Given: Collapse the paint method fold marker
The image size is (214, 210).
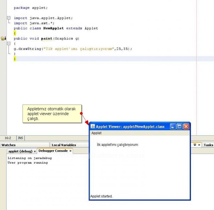Looking at the screenshot, I should pyautogui.click(x=9, y=44).
